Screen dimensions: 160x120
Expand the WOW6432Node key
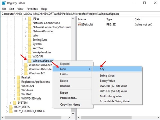click(x=14, y=99)
